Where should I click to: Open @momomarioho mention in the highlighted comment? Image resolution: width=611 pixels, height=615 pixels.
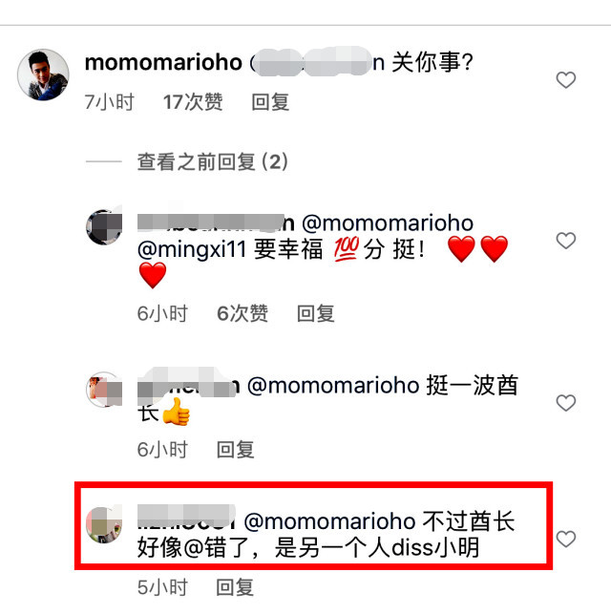click(329, 521)
